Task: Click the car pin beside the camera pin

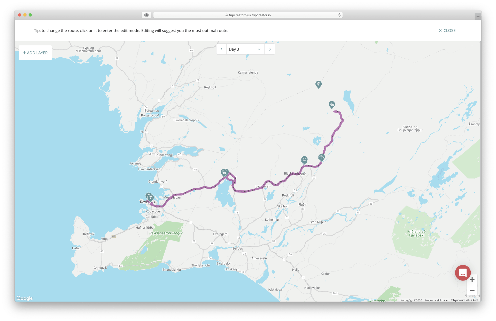Action: [x=321, y=157]
